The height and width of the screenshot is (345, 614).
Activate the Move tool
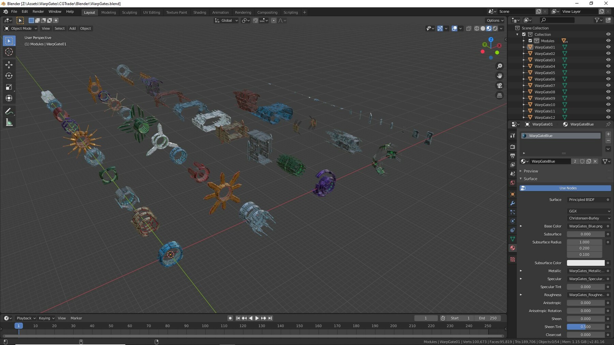(9, 65)
